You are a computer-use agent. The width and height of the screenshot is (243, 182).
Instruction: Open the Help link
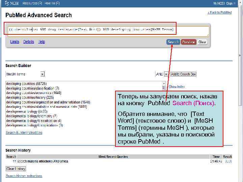pos(42,42)
